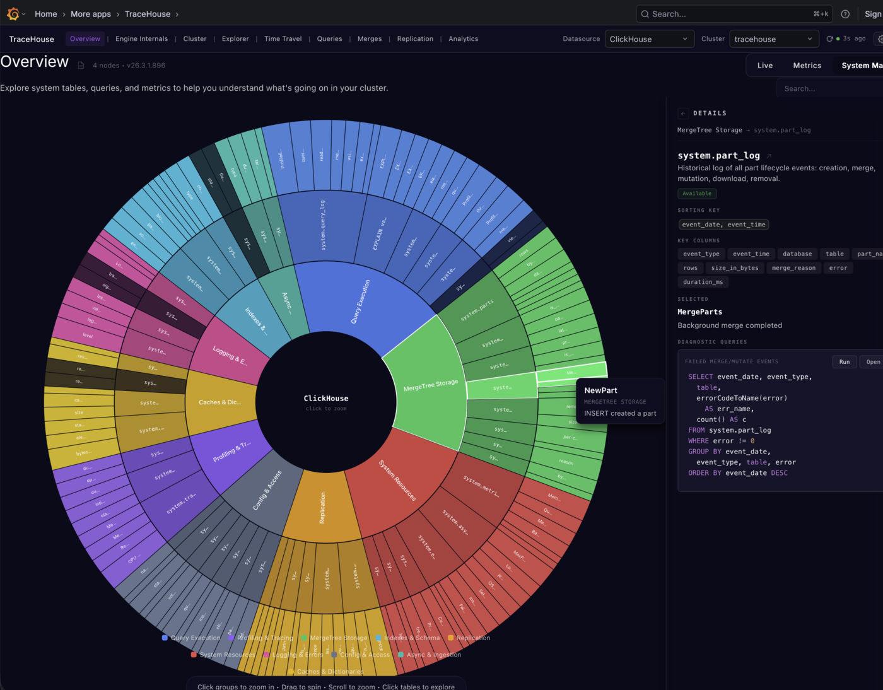Click MergeTree Storage in details breadcrumb
The width and height of the screenshot is (883, 690).
click(710, 130)
